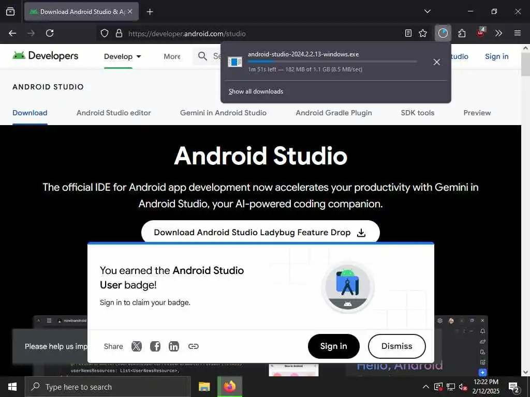Open the notification center icon
Screen dimensions: 530x397
coord(514,387)
